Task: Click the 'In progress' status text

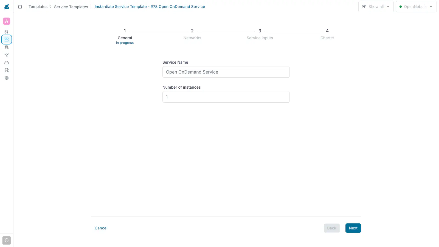Action: click(x=125, y=43)
